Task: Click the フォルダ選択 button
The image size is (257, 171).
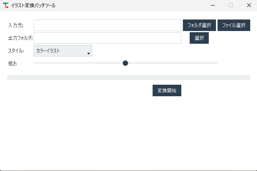Action: (x=199, y=25)
